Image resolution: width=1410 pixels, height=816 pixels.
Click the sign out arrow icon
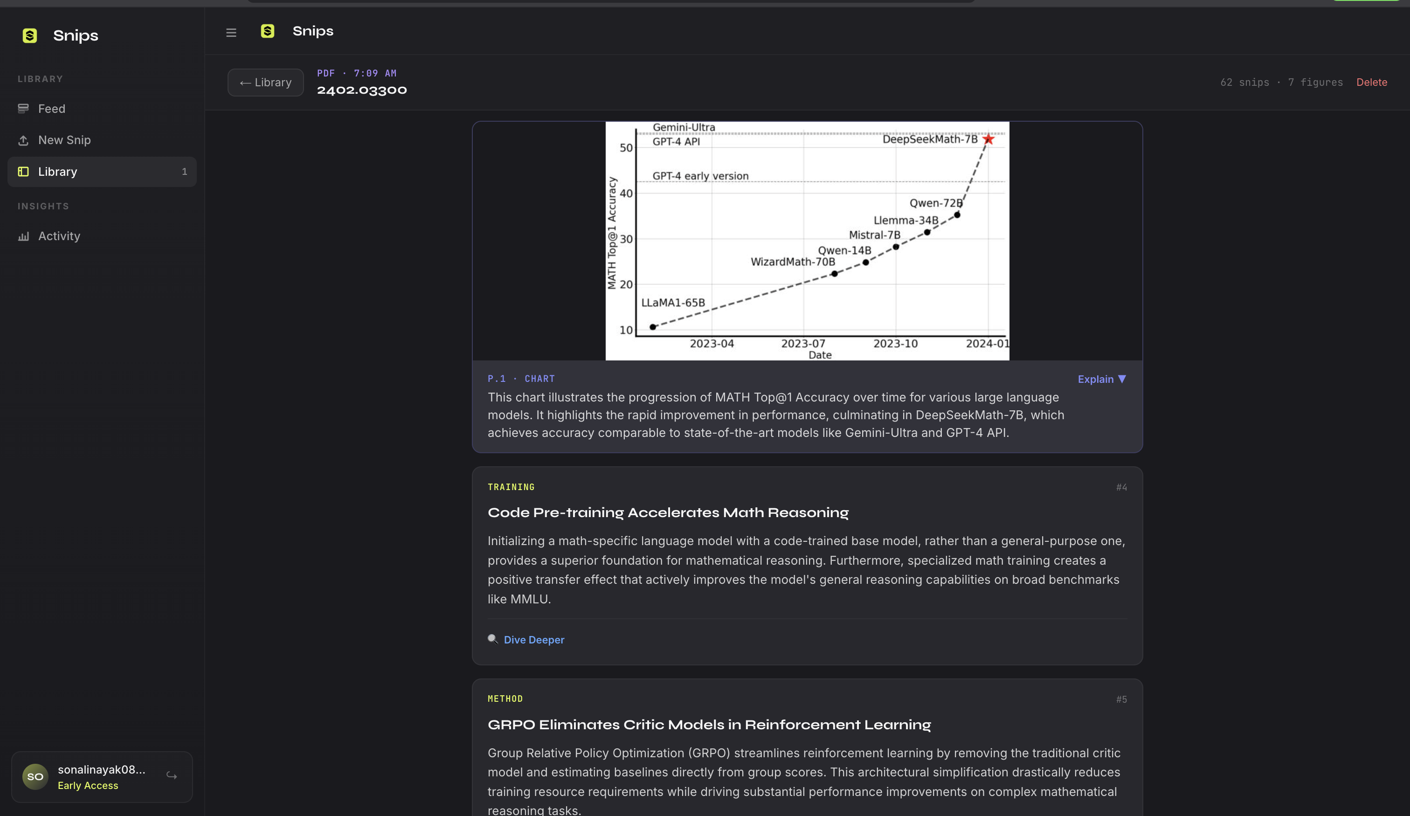pos(172,776)
